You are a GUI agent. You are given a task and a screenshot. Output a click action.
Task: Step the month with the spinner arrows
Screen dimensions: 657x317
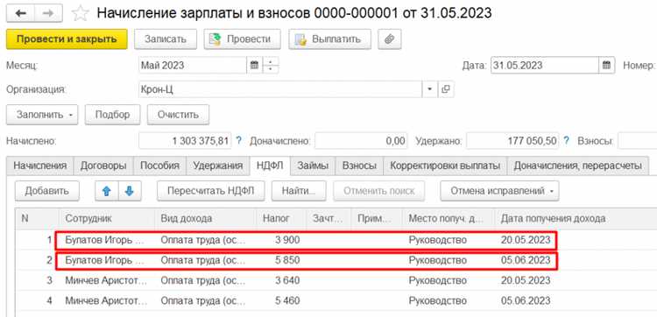point(271,66)
